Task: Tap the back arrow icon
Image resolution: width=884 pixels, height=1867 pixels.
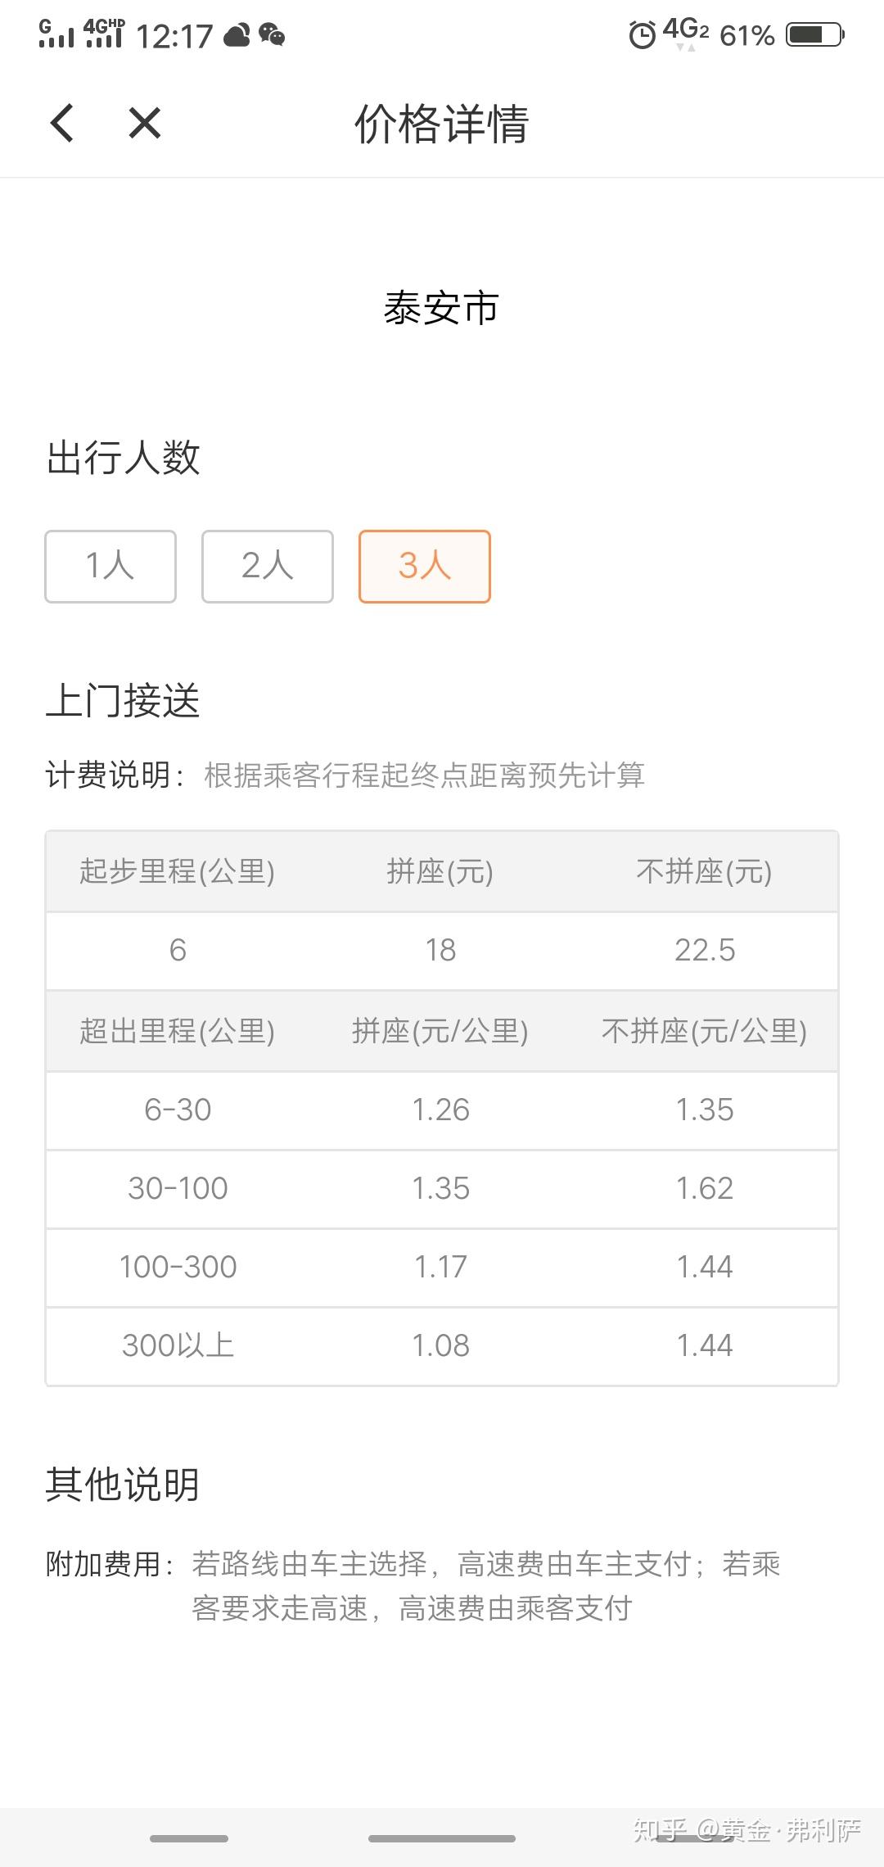Action: (x=62, y=124)
